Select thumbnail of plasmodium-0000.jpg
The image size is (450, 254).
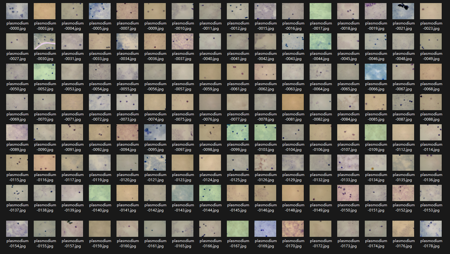(17, 11)
